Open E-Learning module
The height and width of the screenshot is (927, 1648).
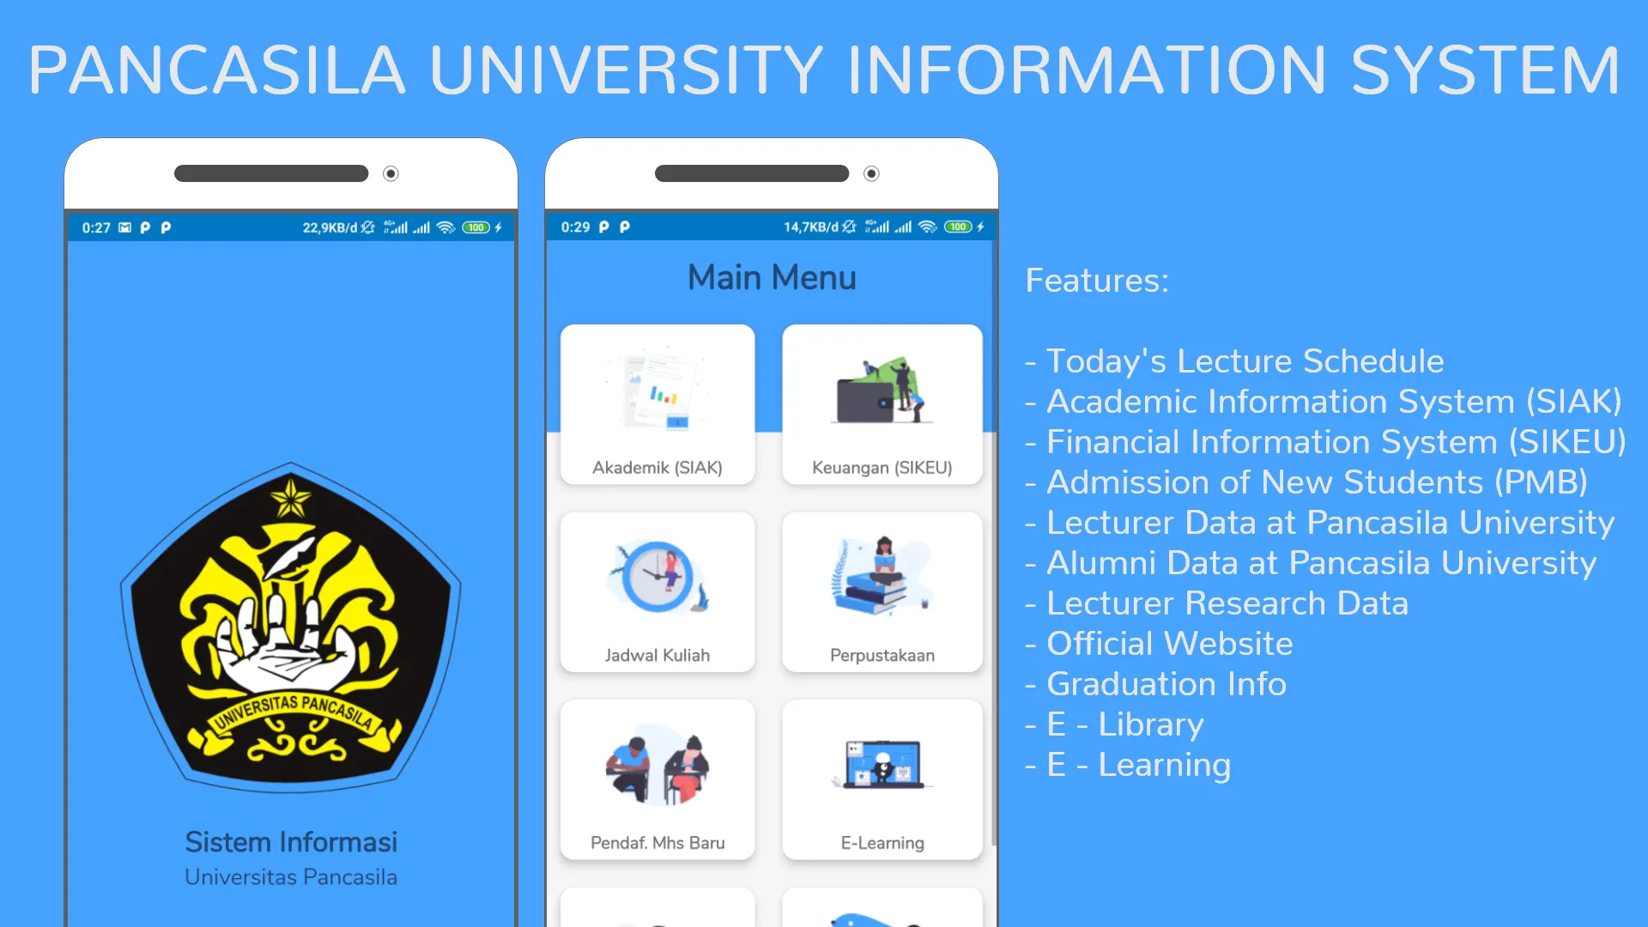pyautogui.click(x=881, y=784)
